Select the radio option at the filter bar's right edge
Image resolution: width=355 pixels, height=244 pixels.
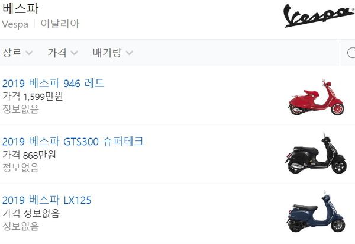coord(351,53)
